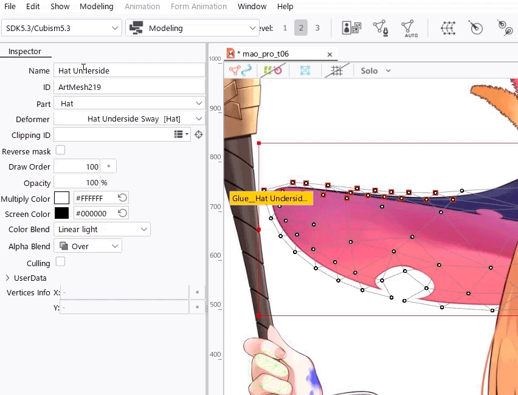
Task: Toggle the Reverse mask checkbox
Action: coord(60,150)
